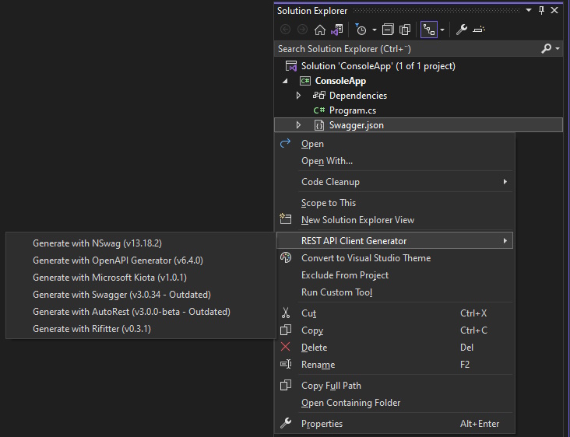Switch between solutions and folder views

[x=336, y=30]
